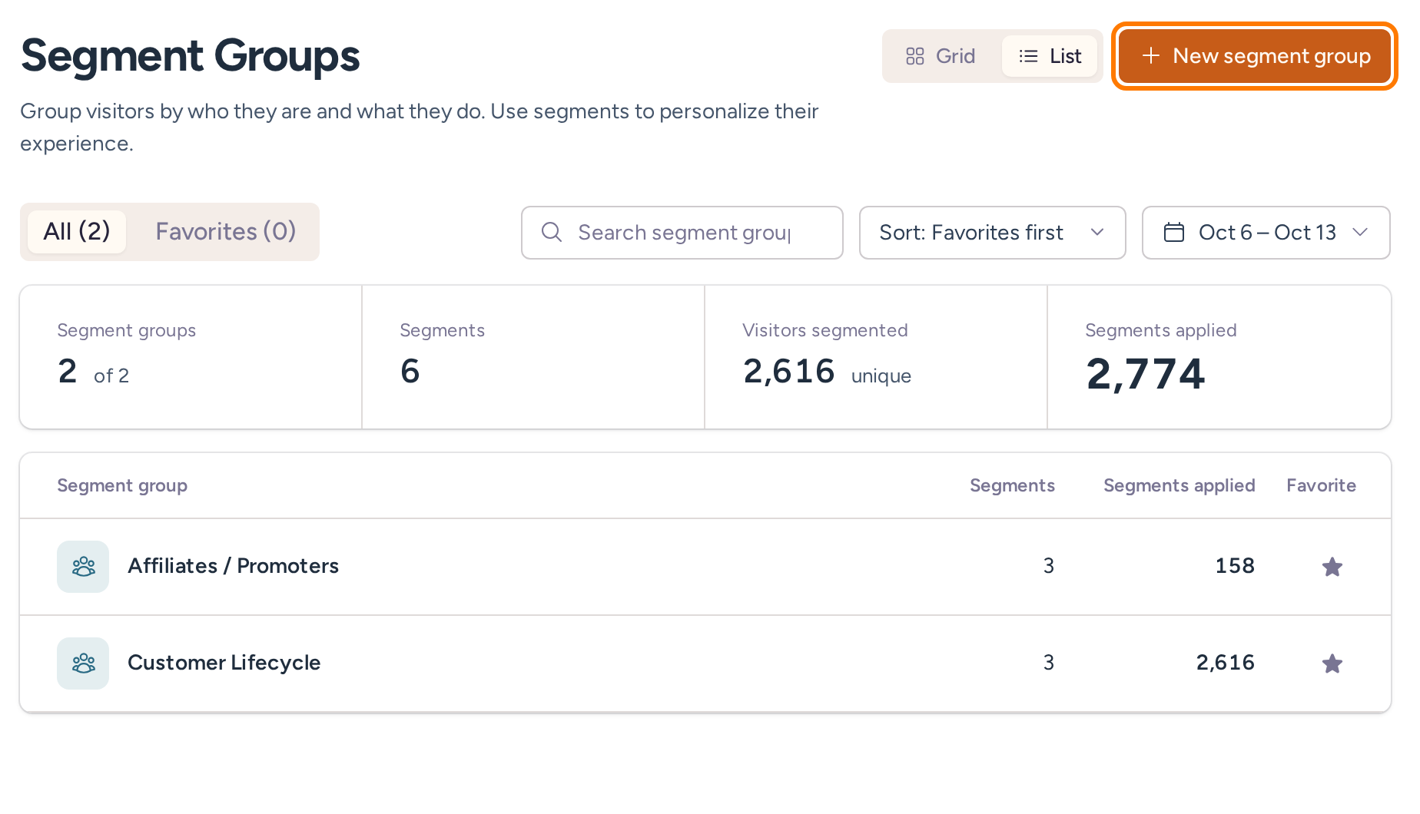Select the All (2) tab

coord(77,231)
